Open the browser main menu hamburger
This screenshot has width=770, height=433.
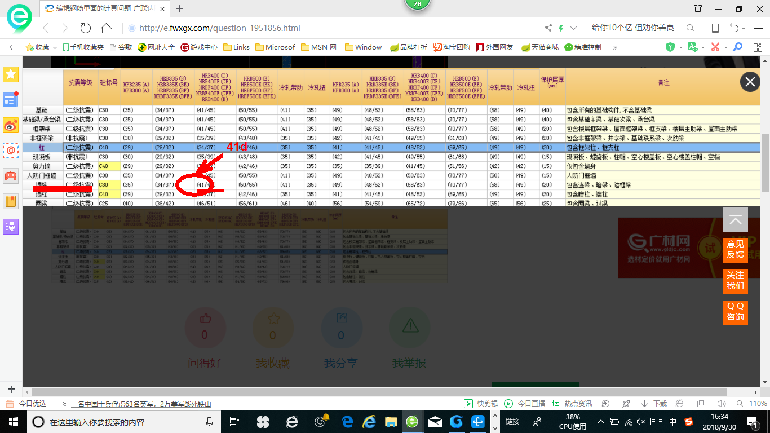click(x=758, y=28)
